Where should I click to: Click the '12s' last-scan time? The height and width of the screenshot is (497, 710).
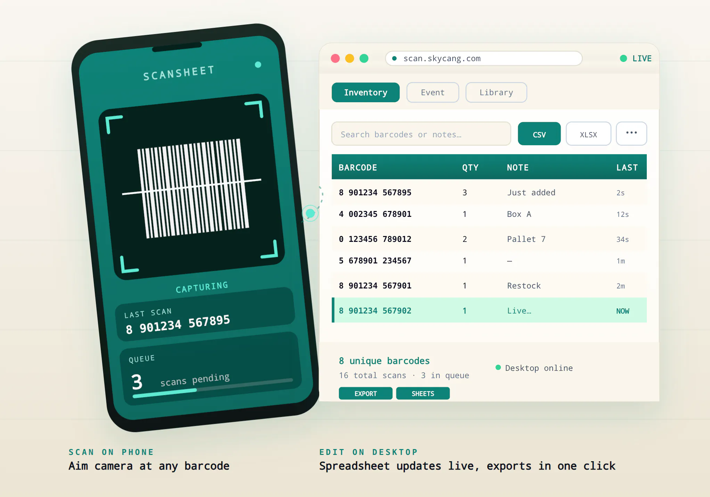click(x=622, y=214)
